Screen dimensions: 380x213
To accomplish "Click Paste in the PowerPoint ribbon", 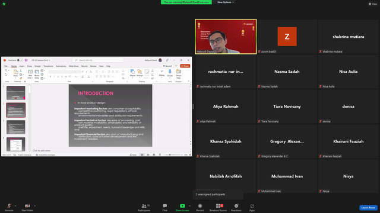I will pyautogui.click(x=15, y=73).
